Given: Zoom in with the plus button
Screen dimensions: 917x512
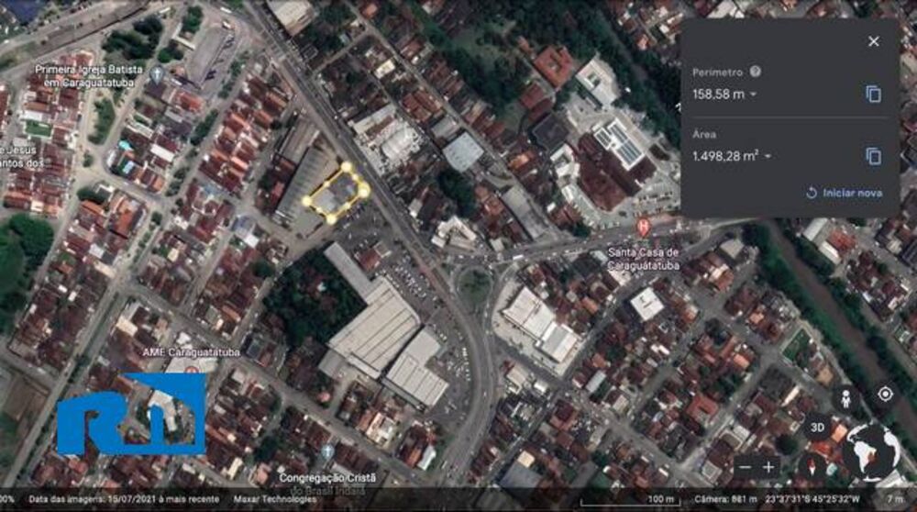Looking at the screenshot, I should [x=768, y=467].
